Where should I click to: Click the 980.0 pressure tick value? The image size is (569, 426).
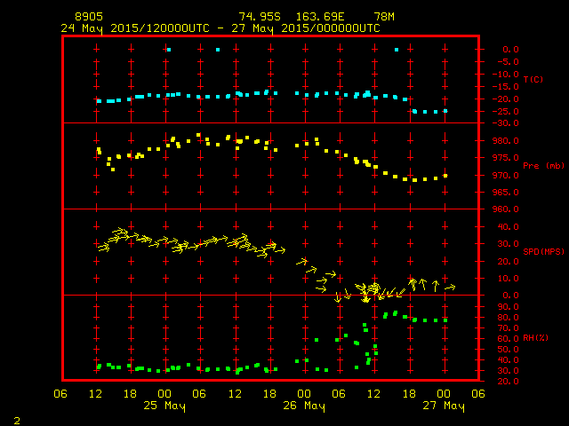coord(506,141)
